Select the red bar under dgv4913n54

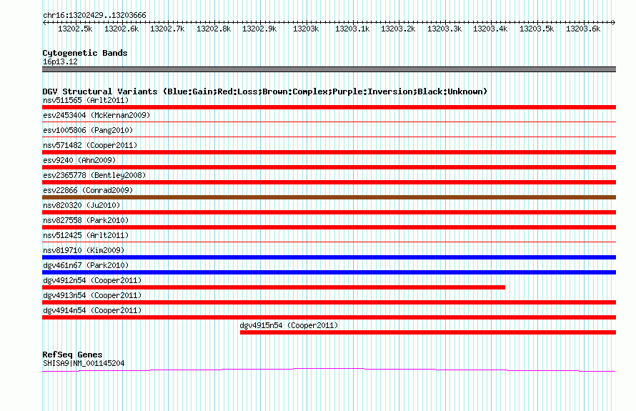click(329, 302)
